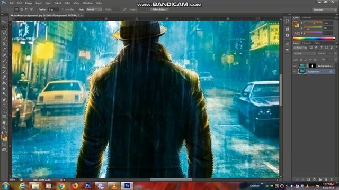This screenshot has height=190, width=339.
Task: Open the Layers panel flyout menu
Action: click(336, 43)
